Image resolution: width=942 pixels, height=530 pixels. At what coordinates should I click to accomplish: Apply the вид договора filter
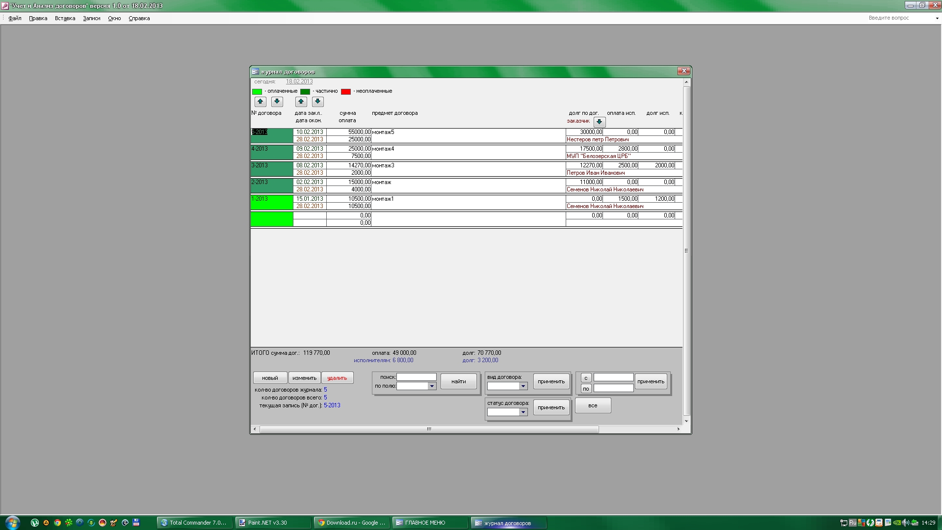click(x=551, y=381)
